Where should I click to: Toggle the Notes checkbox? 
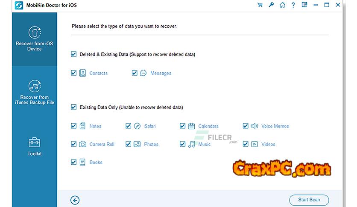tap(73, 126)
